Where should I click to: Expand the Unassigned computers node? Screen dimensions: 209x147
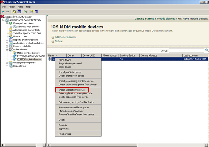coord(7,63)
